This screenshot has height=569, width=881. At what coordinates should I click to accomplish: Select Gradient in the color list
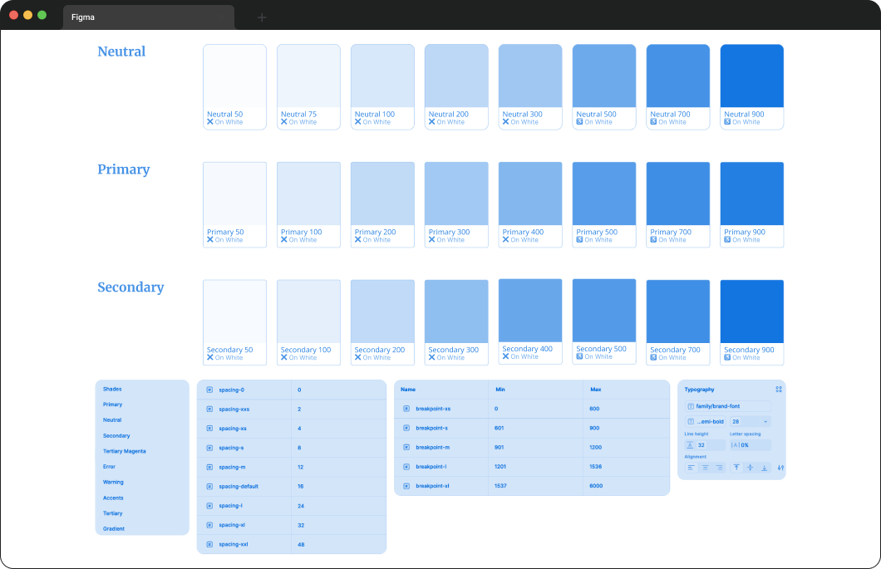point(114,528)
